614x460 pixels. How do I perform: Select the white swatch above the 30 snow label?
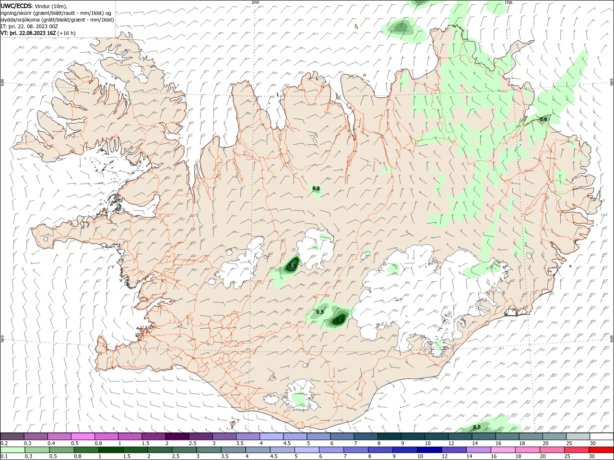point(602,437)
